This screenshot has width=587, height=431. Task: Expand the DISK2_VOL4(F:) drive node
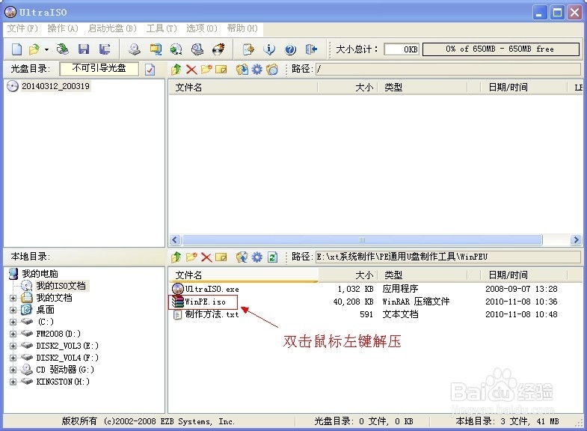[13, 358]
